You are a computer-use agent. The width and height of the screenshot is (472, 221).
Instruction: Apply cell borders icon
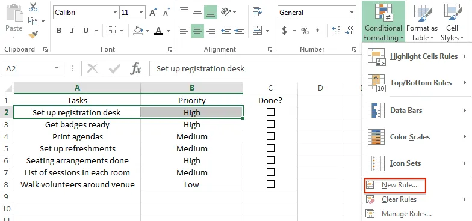(x=112, y=31)
